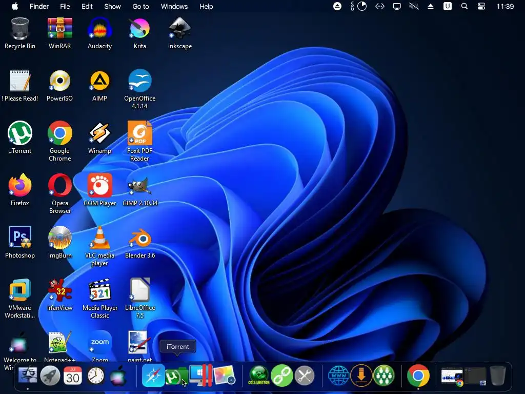Click the plain eject triangle icon
This screenshot has height=394, width=525.
pyautogui.click(x=431, y=6)
